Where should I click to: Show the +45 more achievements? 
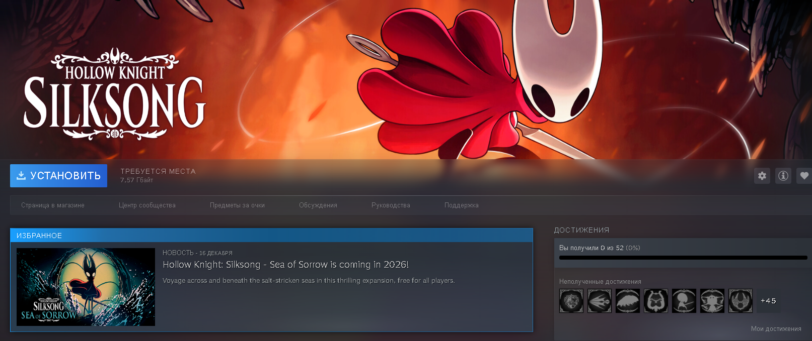click(769, 301)
